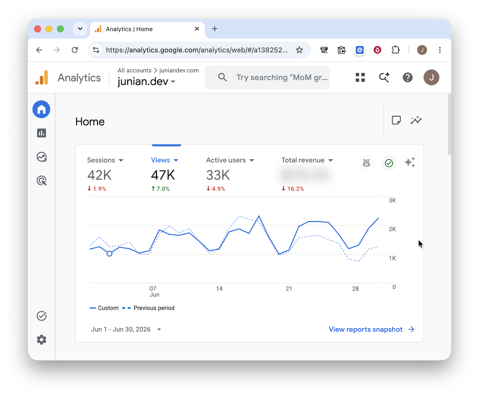Open the Help question mark icon
The width and height of the screenshot is (479, 397).
(x=407, y=77)
